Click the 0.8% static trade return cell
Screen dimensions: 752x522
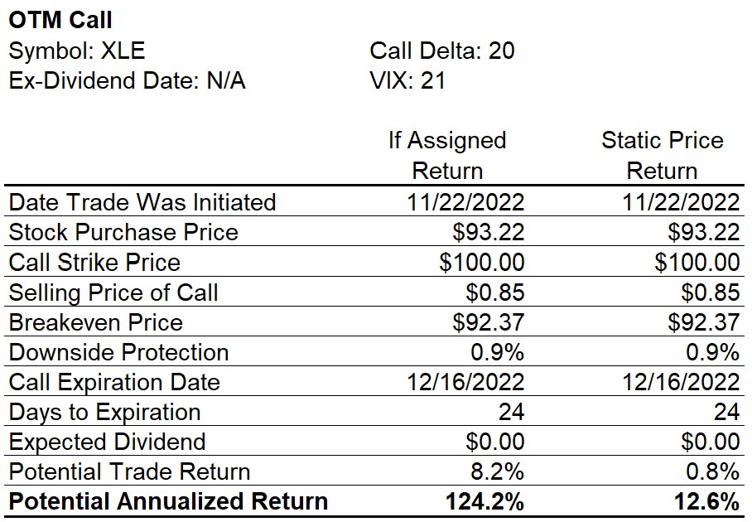click(x=712, y=471)
